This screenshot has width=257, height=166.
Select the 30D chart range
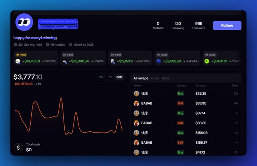pyautogui.click(x=119, y=77)
